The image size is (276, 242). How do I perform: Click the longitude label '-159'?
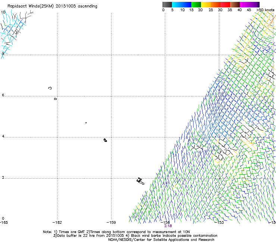tap(111, 223)
